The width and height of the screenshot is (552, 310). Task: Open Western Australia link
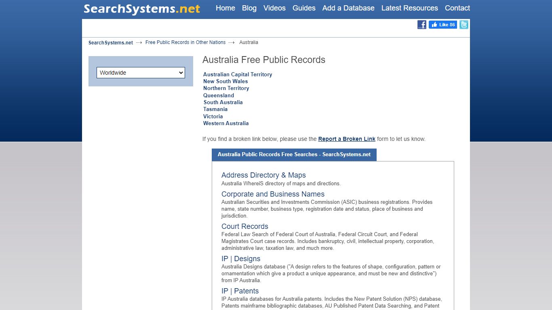226,123
